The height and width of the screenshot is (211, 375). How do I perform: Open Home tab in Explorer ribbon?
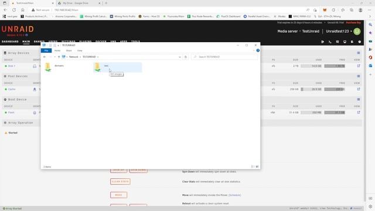57,50
